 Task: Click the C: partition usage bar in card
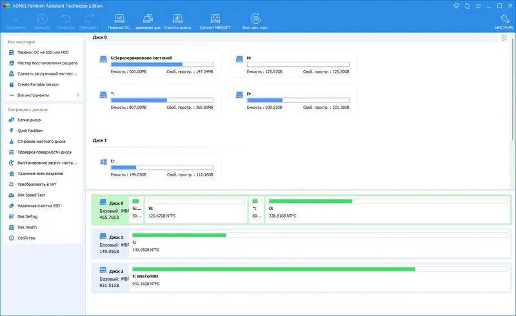click(162, 167)
